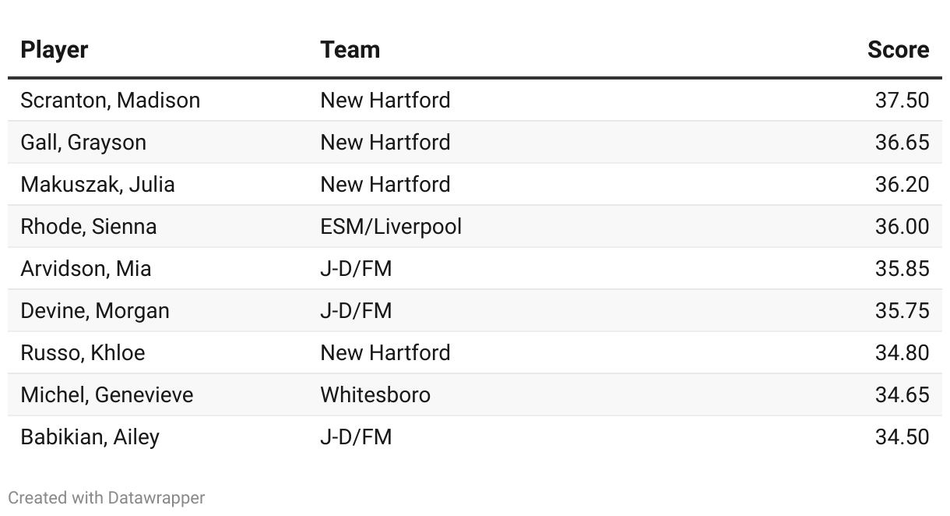This screenshot has width=950, height=516.
Task: Open the Created with Datawrapper link
Action: pos(107,497)
